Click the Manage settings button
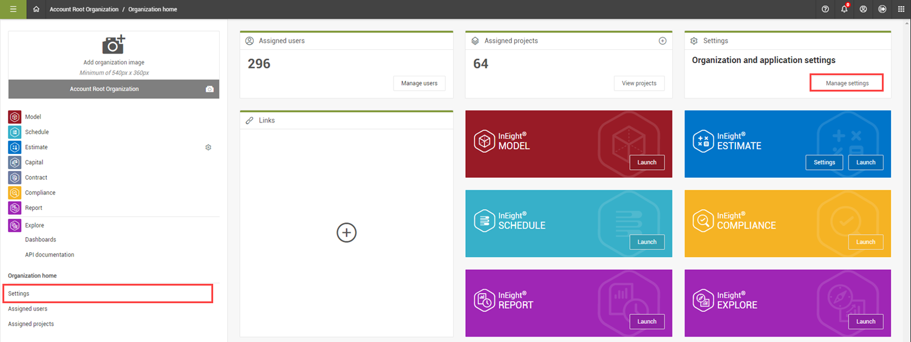Image resolution: width=911 pixels, height=342 pixels. tap(847, 83)
